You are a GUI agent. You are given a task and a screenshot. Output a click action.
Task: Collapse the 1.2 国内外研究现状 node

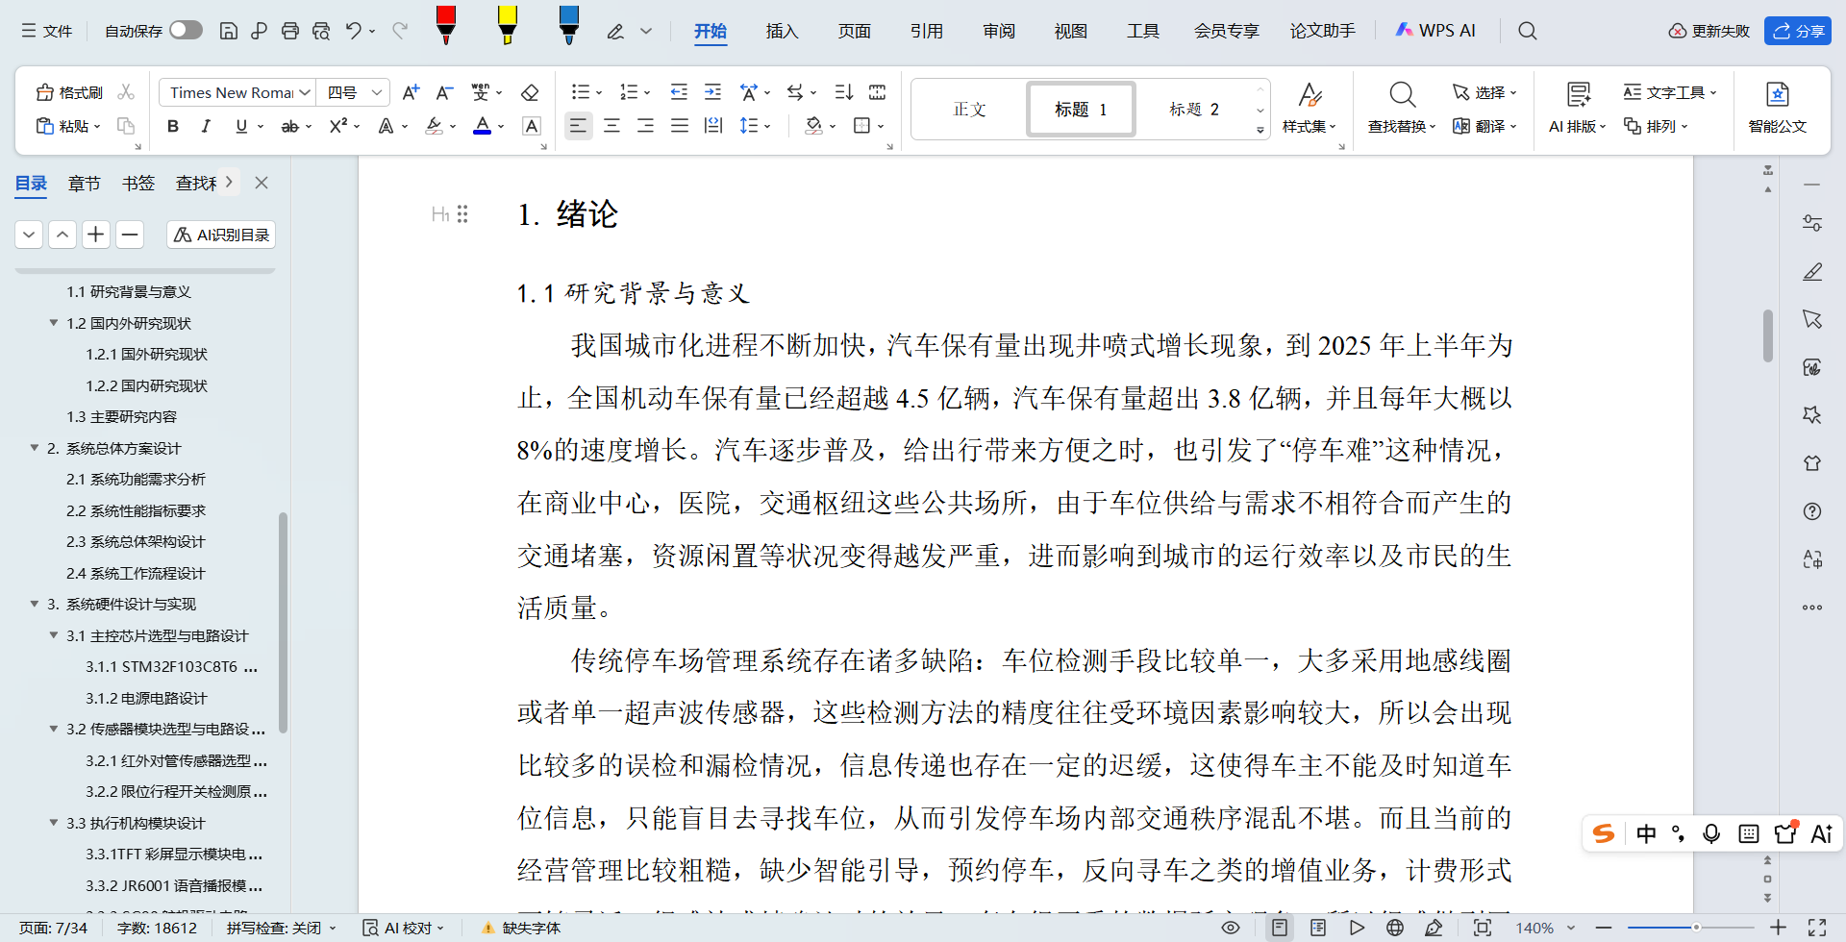click(x=54, y=323)
